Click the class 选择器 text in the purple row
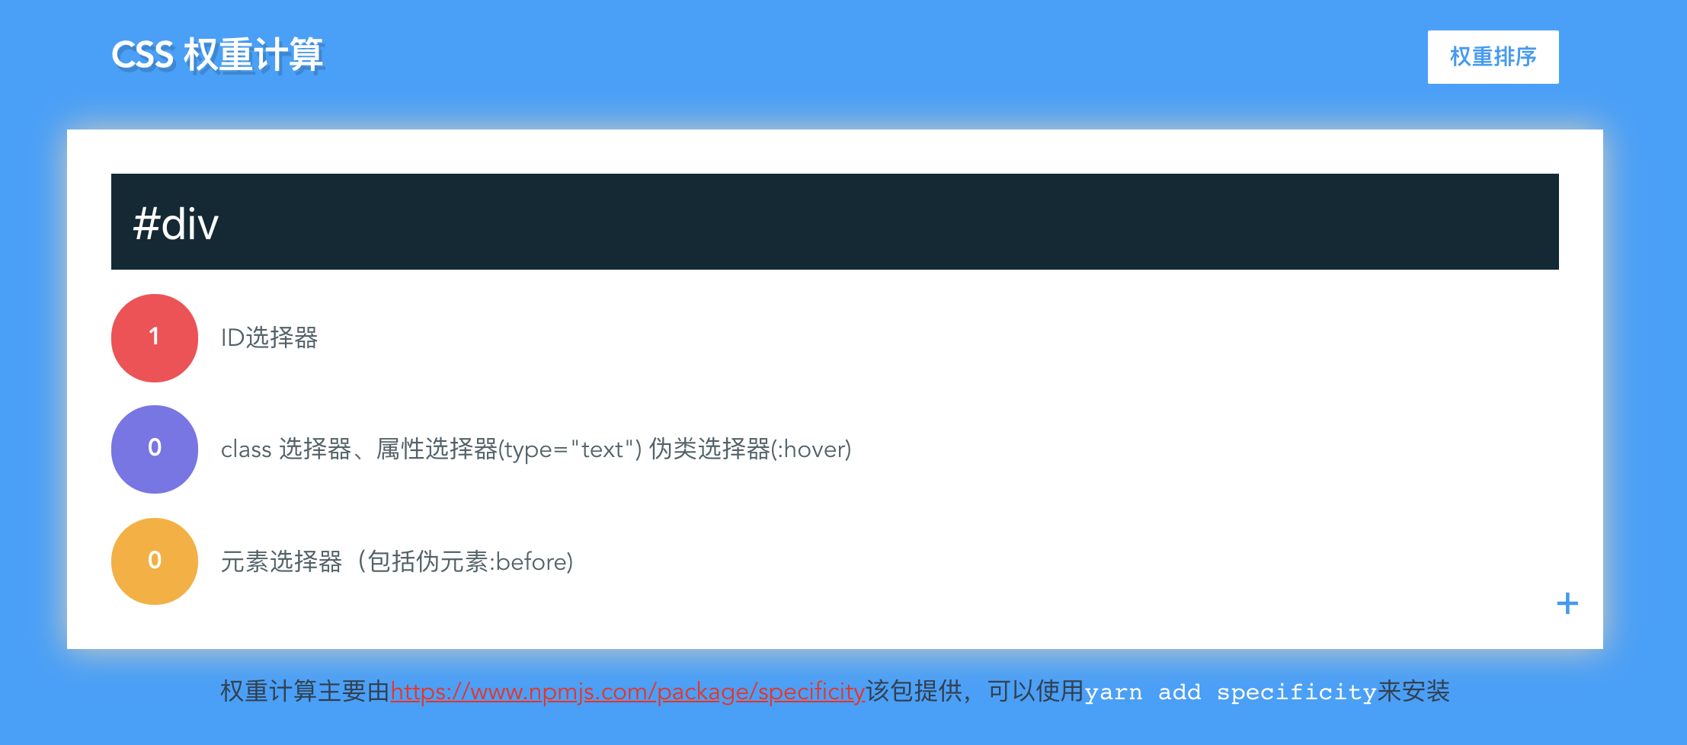 tap(286, 449)
